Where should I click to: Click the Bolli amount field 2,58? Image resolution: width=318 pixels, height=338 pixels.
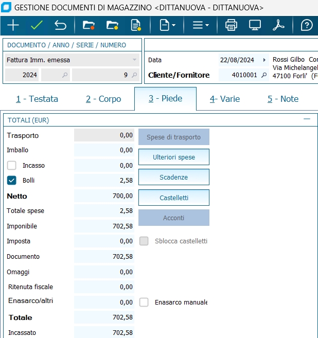[104, 180]
